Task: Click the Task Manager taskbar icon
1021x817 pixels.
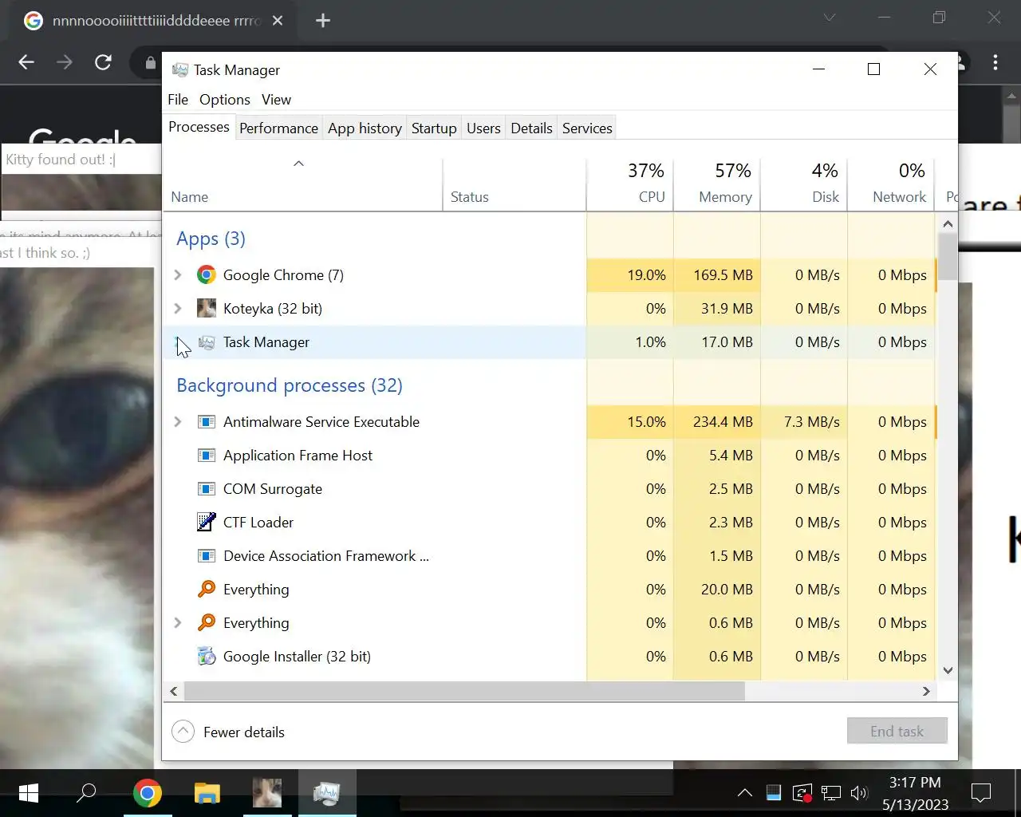Action: pos(327,793)
